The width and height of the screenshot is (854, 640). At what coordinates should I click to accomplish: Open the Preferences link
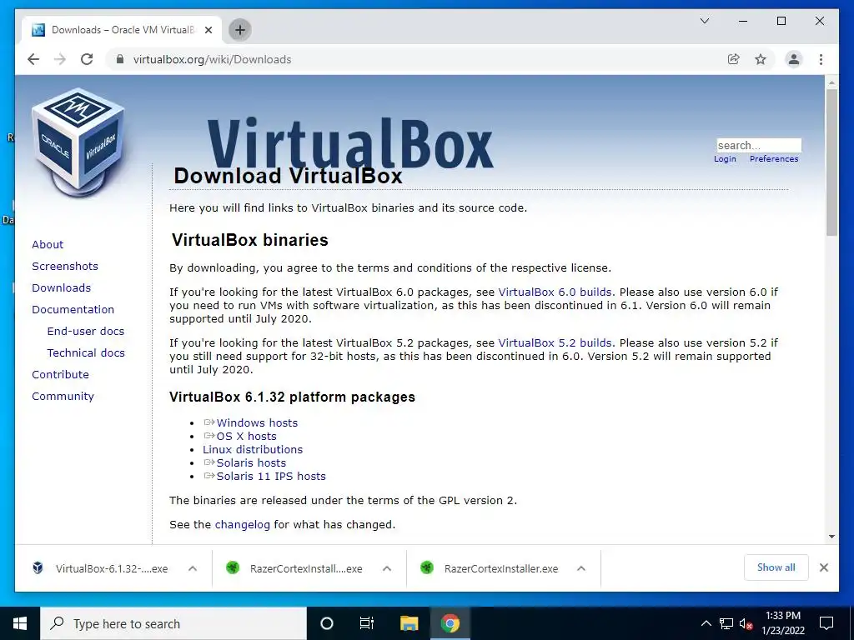(x=774, y=159)
